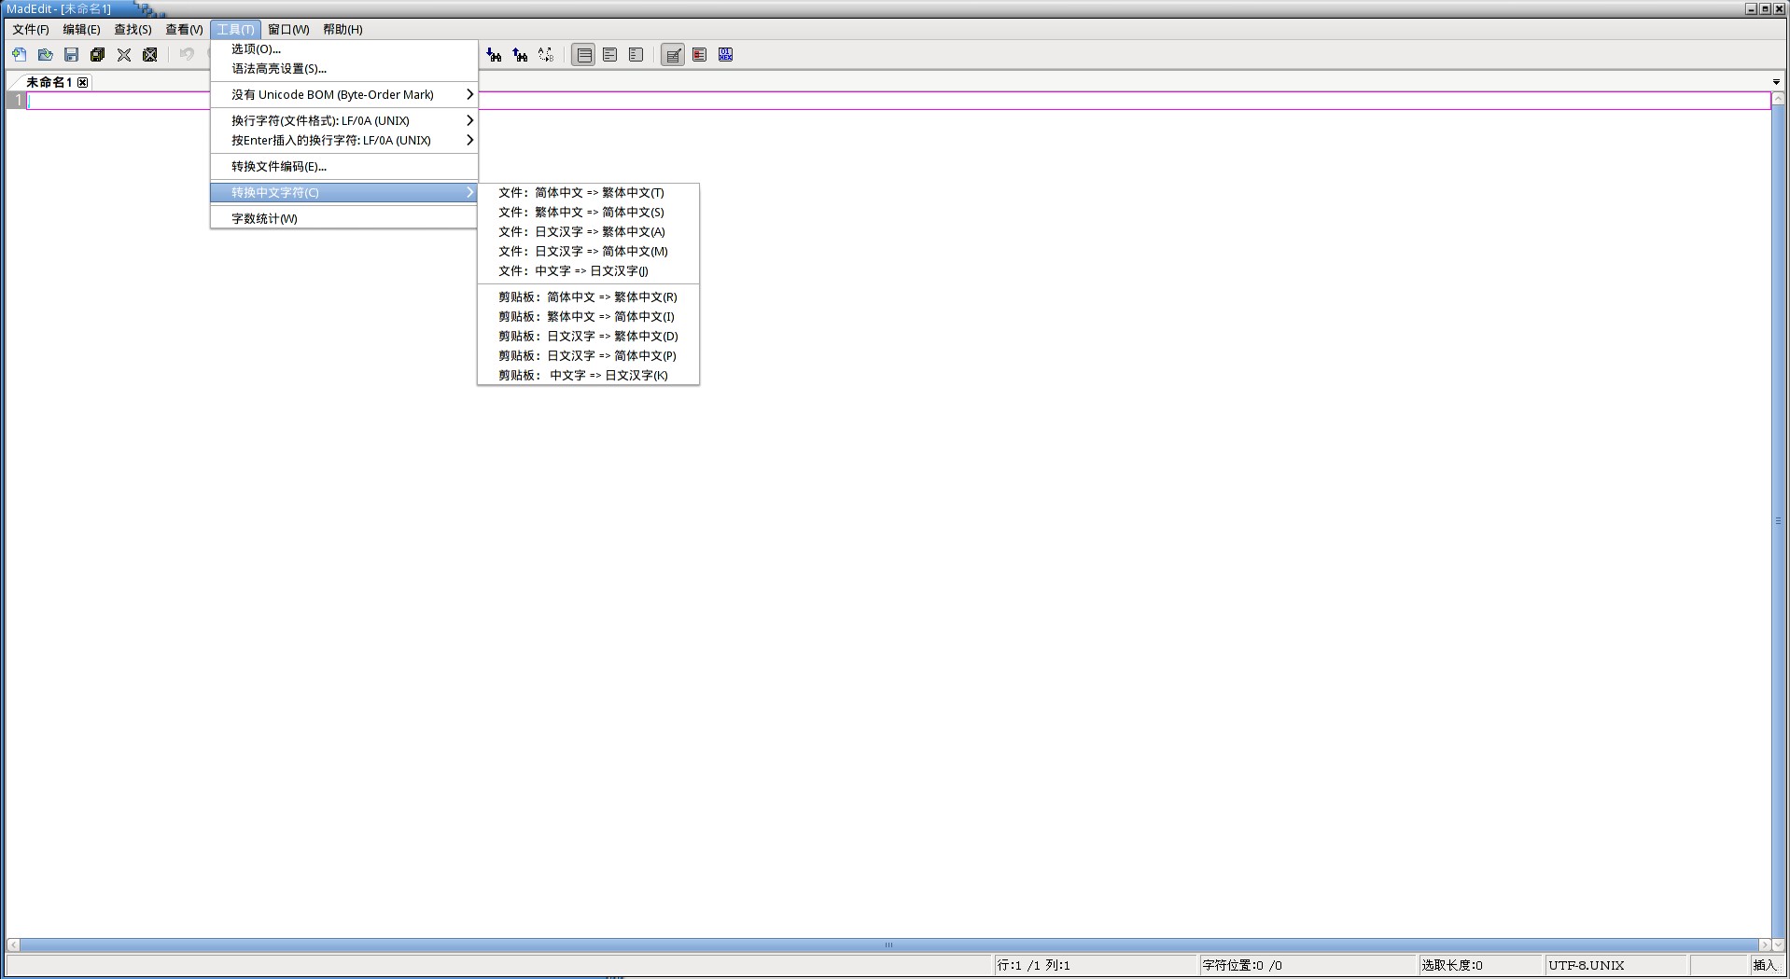Switch to Column edit mode icon

(x=699, y=55)
